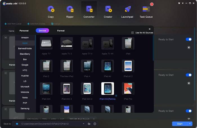This screenshot has height=128, width=197.
Task: Click the globe icon beside save path
Action: pyautogui.click(x=95, y=124)
